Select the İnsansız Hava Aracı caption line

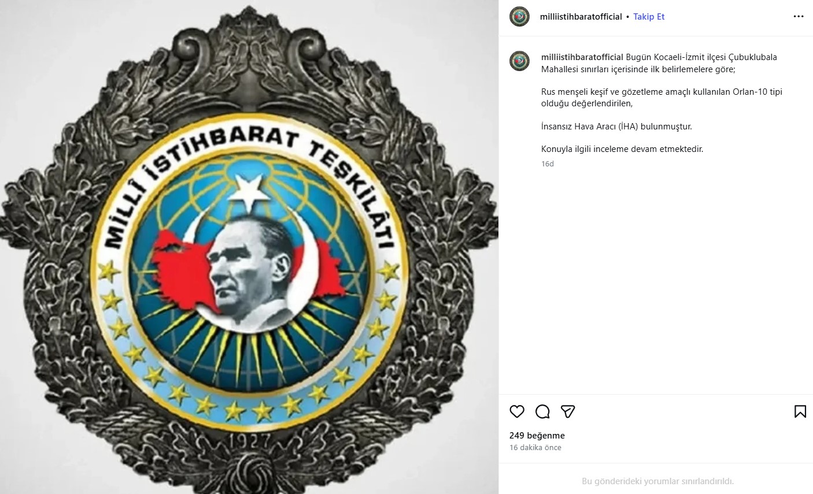(x=616, y=126)
